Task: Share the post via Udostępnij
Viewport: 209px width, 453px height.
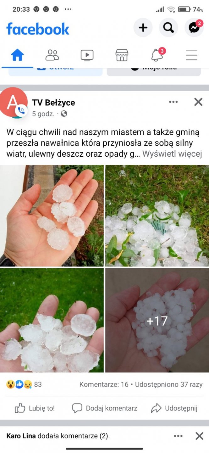Action: [174, 408]
